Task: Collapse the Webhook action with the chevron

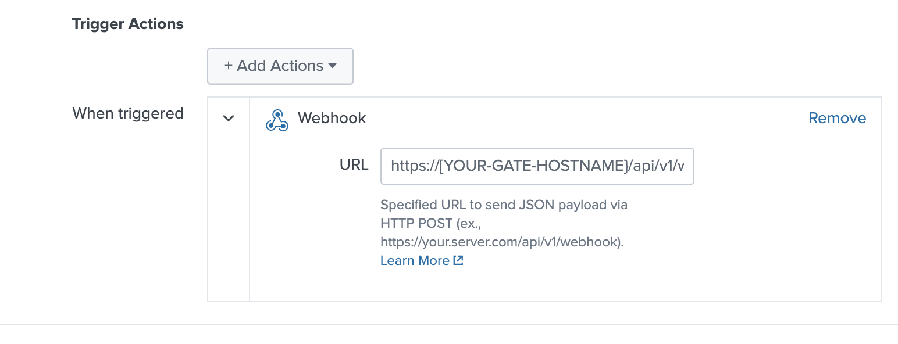Action: coord(229,118)
